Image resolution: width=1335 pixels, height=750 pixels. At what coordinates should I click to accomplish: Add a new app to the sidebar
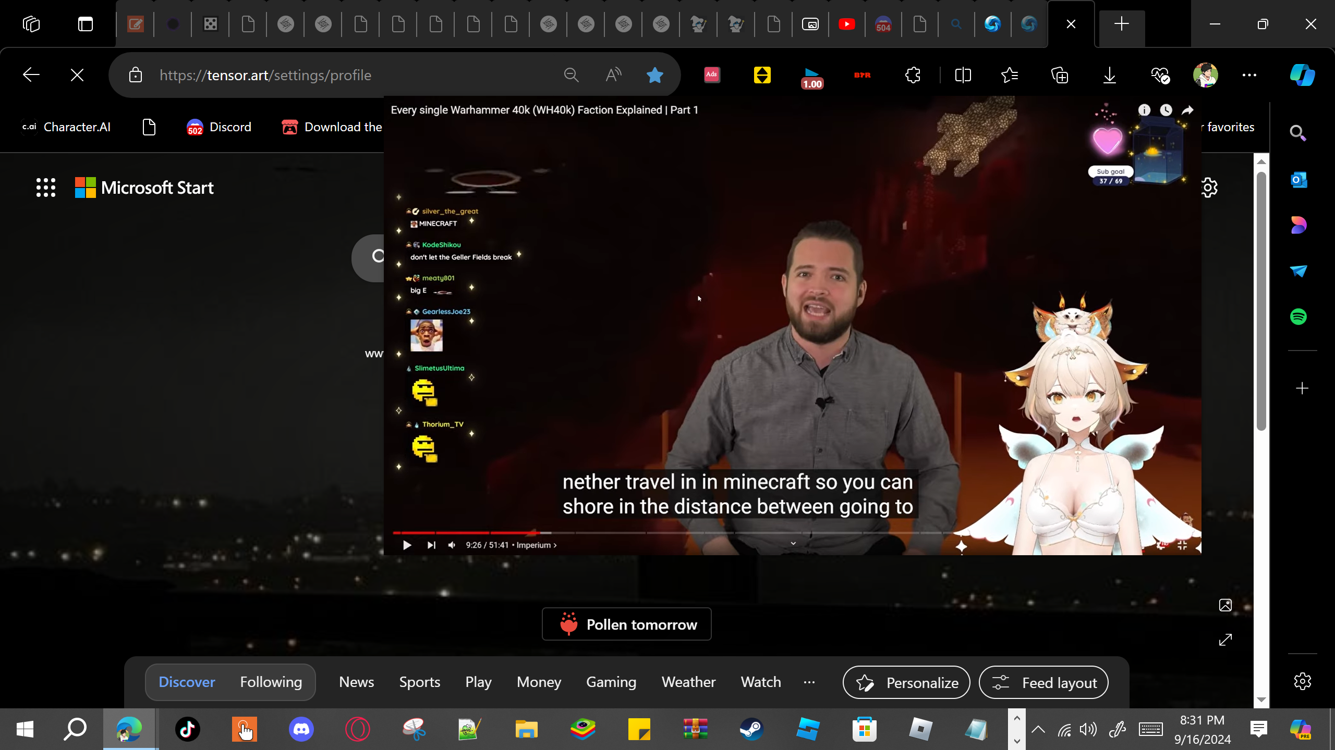tap(1302, 388)
